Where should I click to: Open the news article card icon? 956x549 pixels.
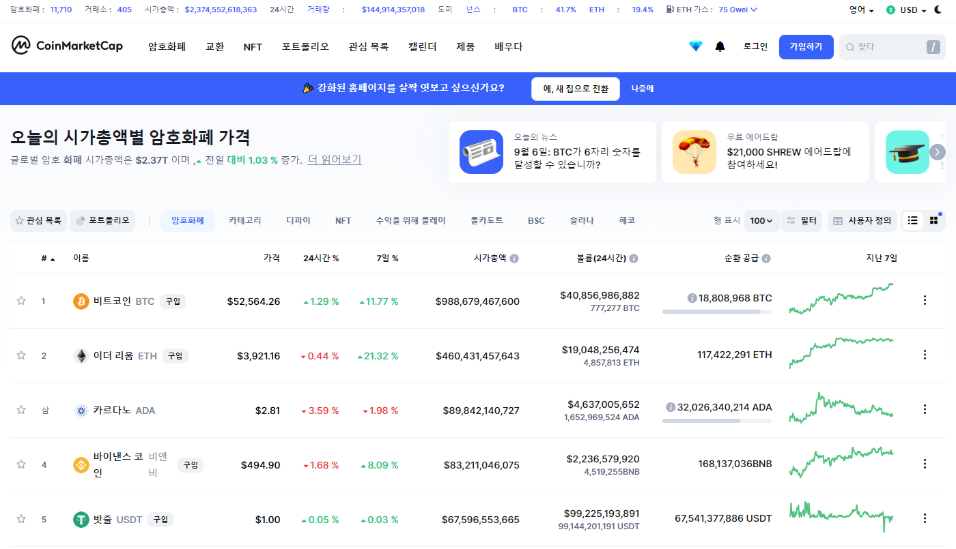point(481,152)
